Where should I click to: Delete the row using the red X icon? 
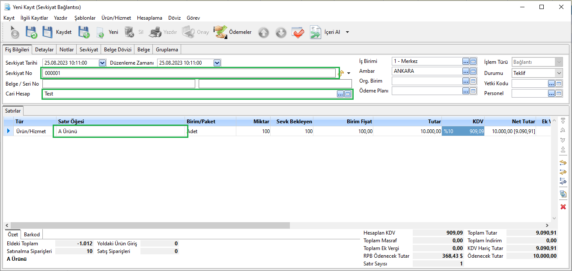pyautogui.click(x=563, y=207)
